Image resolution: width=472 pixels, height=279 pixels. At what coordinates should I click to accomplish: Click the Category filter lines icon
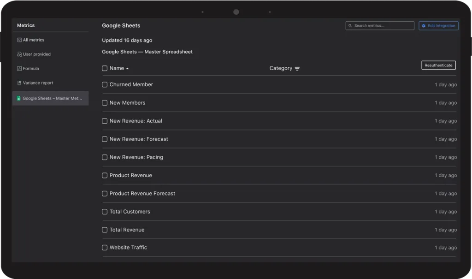point(297,69)
